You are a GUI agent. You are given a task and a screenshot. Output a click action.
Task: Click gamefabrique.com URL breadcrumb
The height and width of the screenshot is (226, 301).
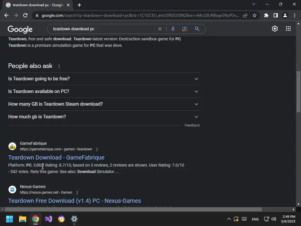coord(56,149)
